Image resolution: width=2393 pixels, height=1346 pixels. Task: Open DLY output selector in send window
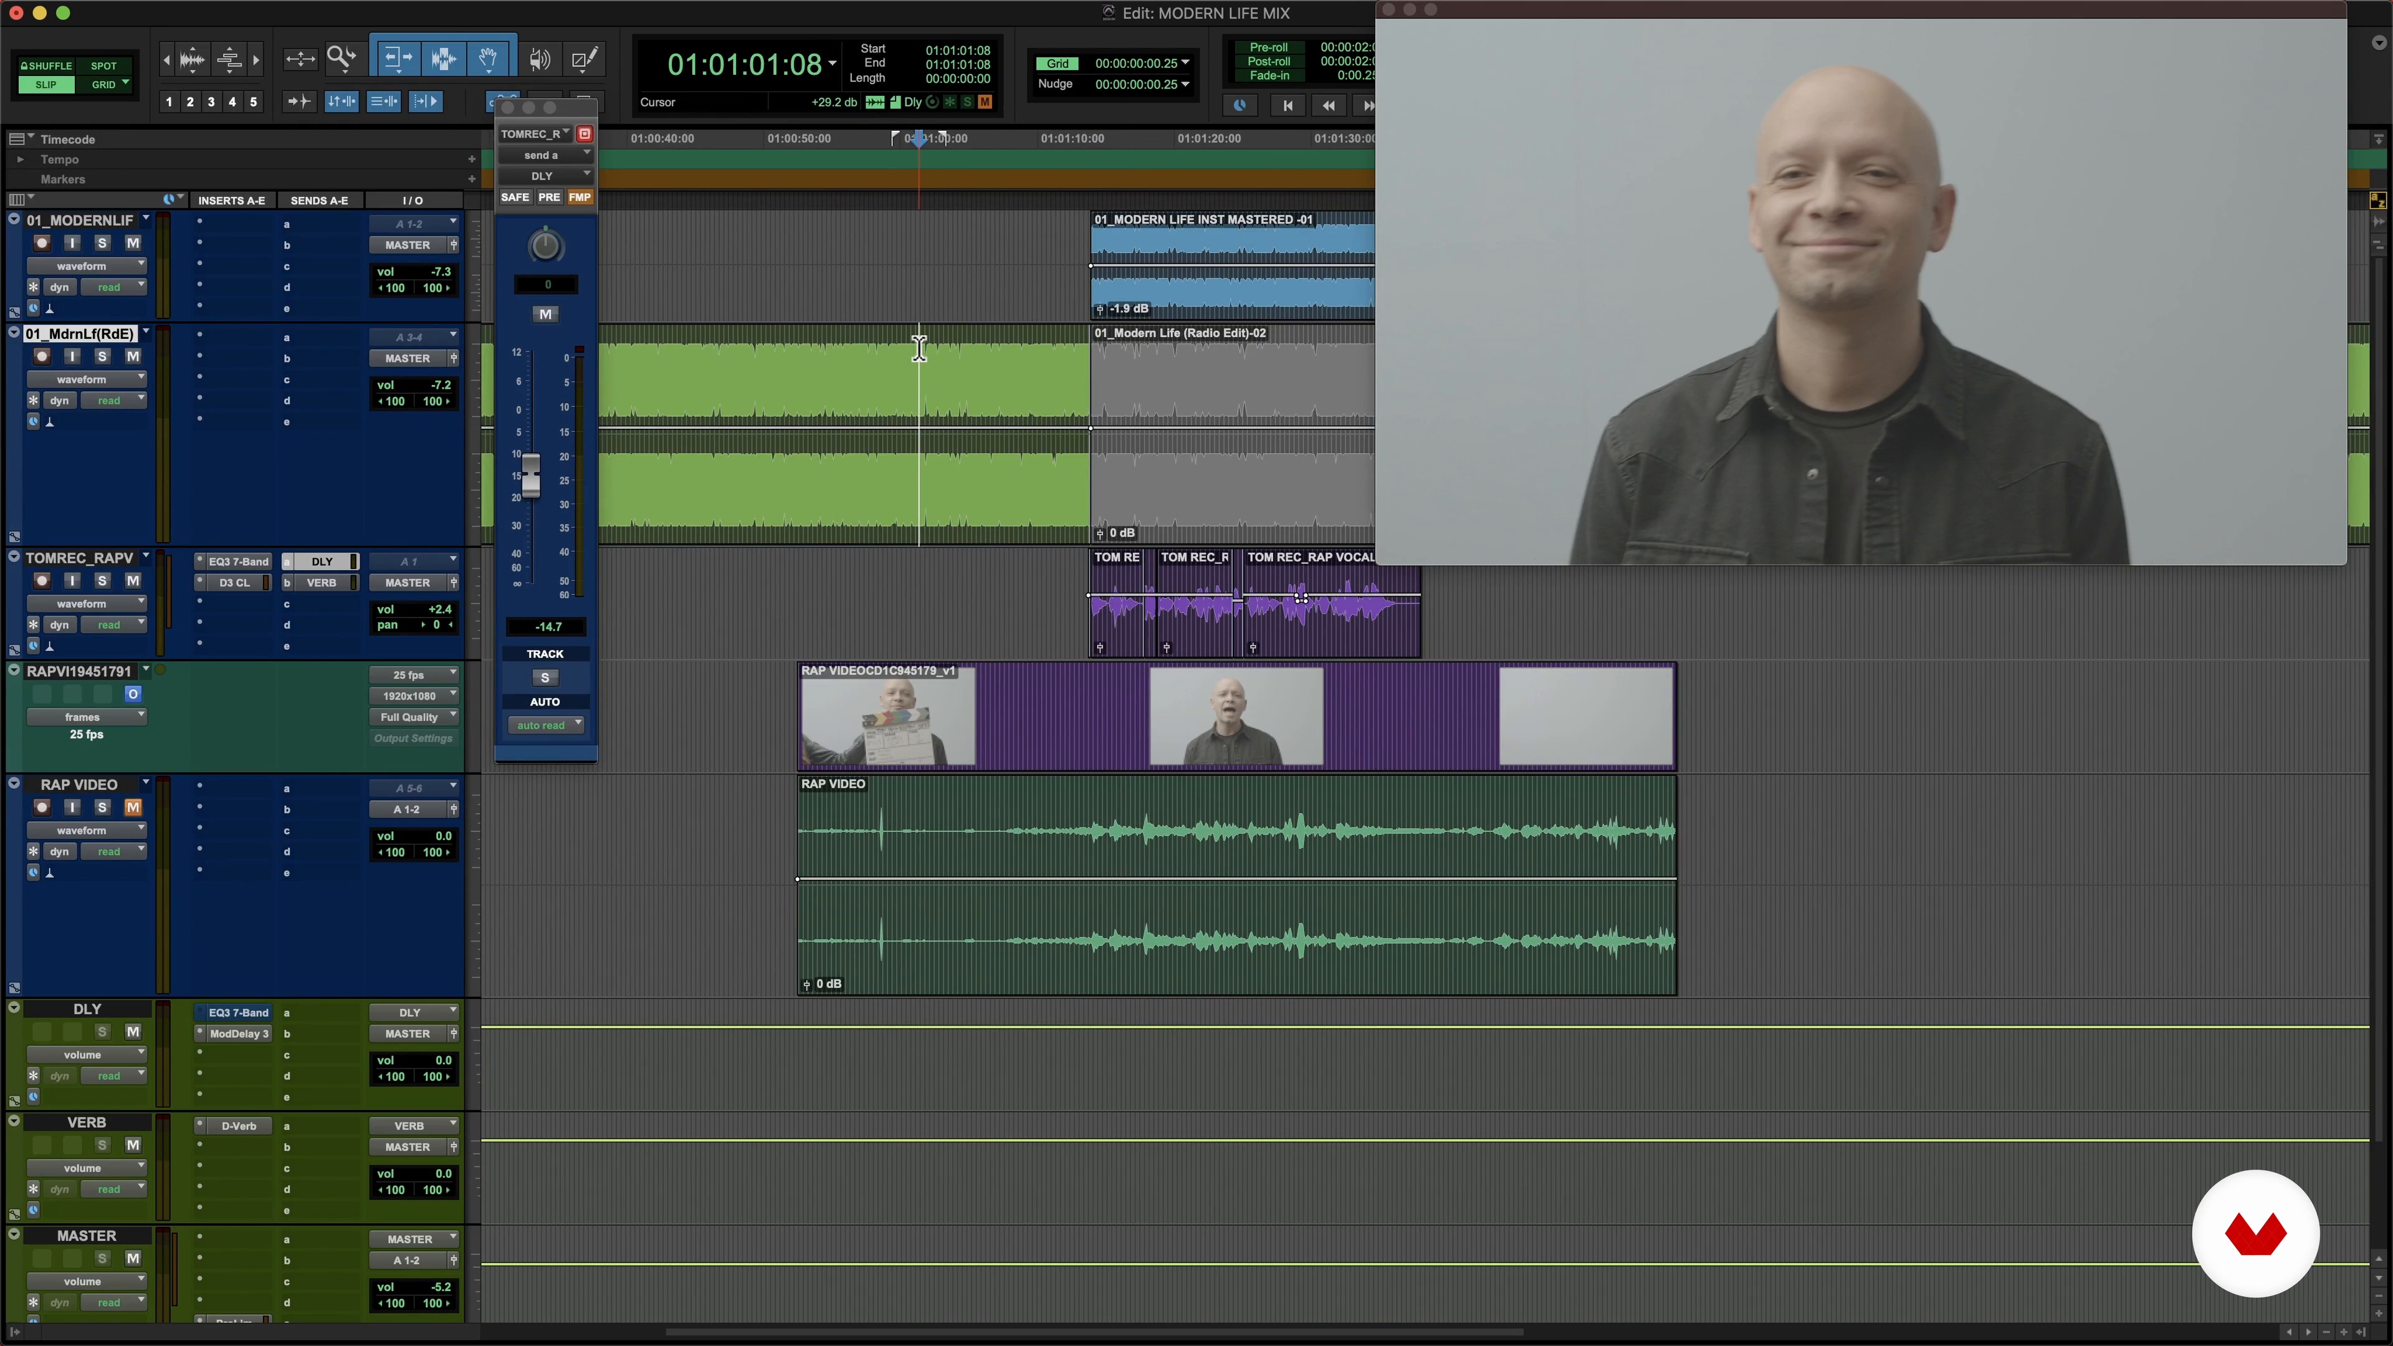pos(545,176)
